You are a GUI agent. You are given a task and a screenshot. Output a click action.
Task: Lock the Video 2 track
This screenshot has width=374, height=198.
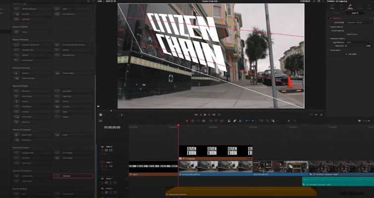[x=102, y=150]
